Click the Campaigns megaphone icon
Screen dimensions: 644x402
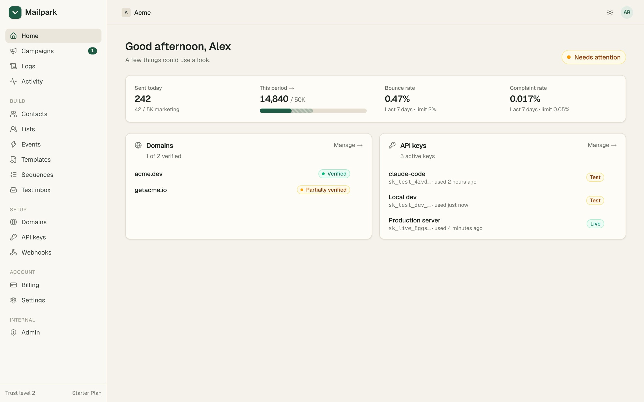click(x=13, y=51)
